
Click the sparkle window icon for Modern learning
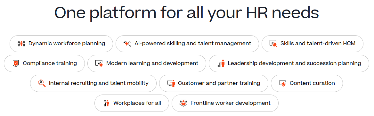click(x=99, y=63)
